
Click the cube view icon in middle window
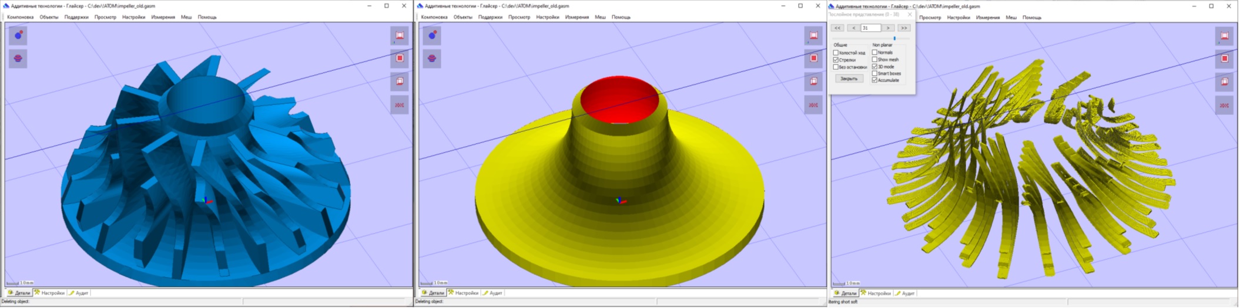(x=813, y=81)
